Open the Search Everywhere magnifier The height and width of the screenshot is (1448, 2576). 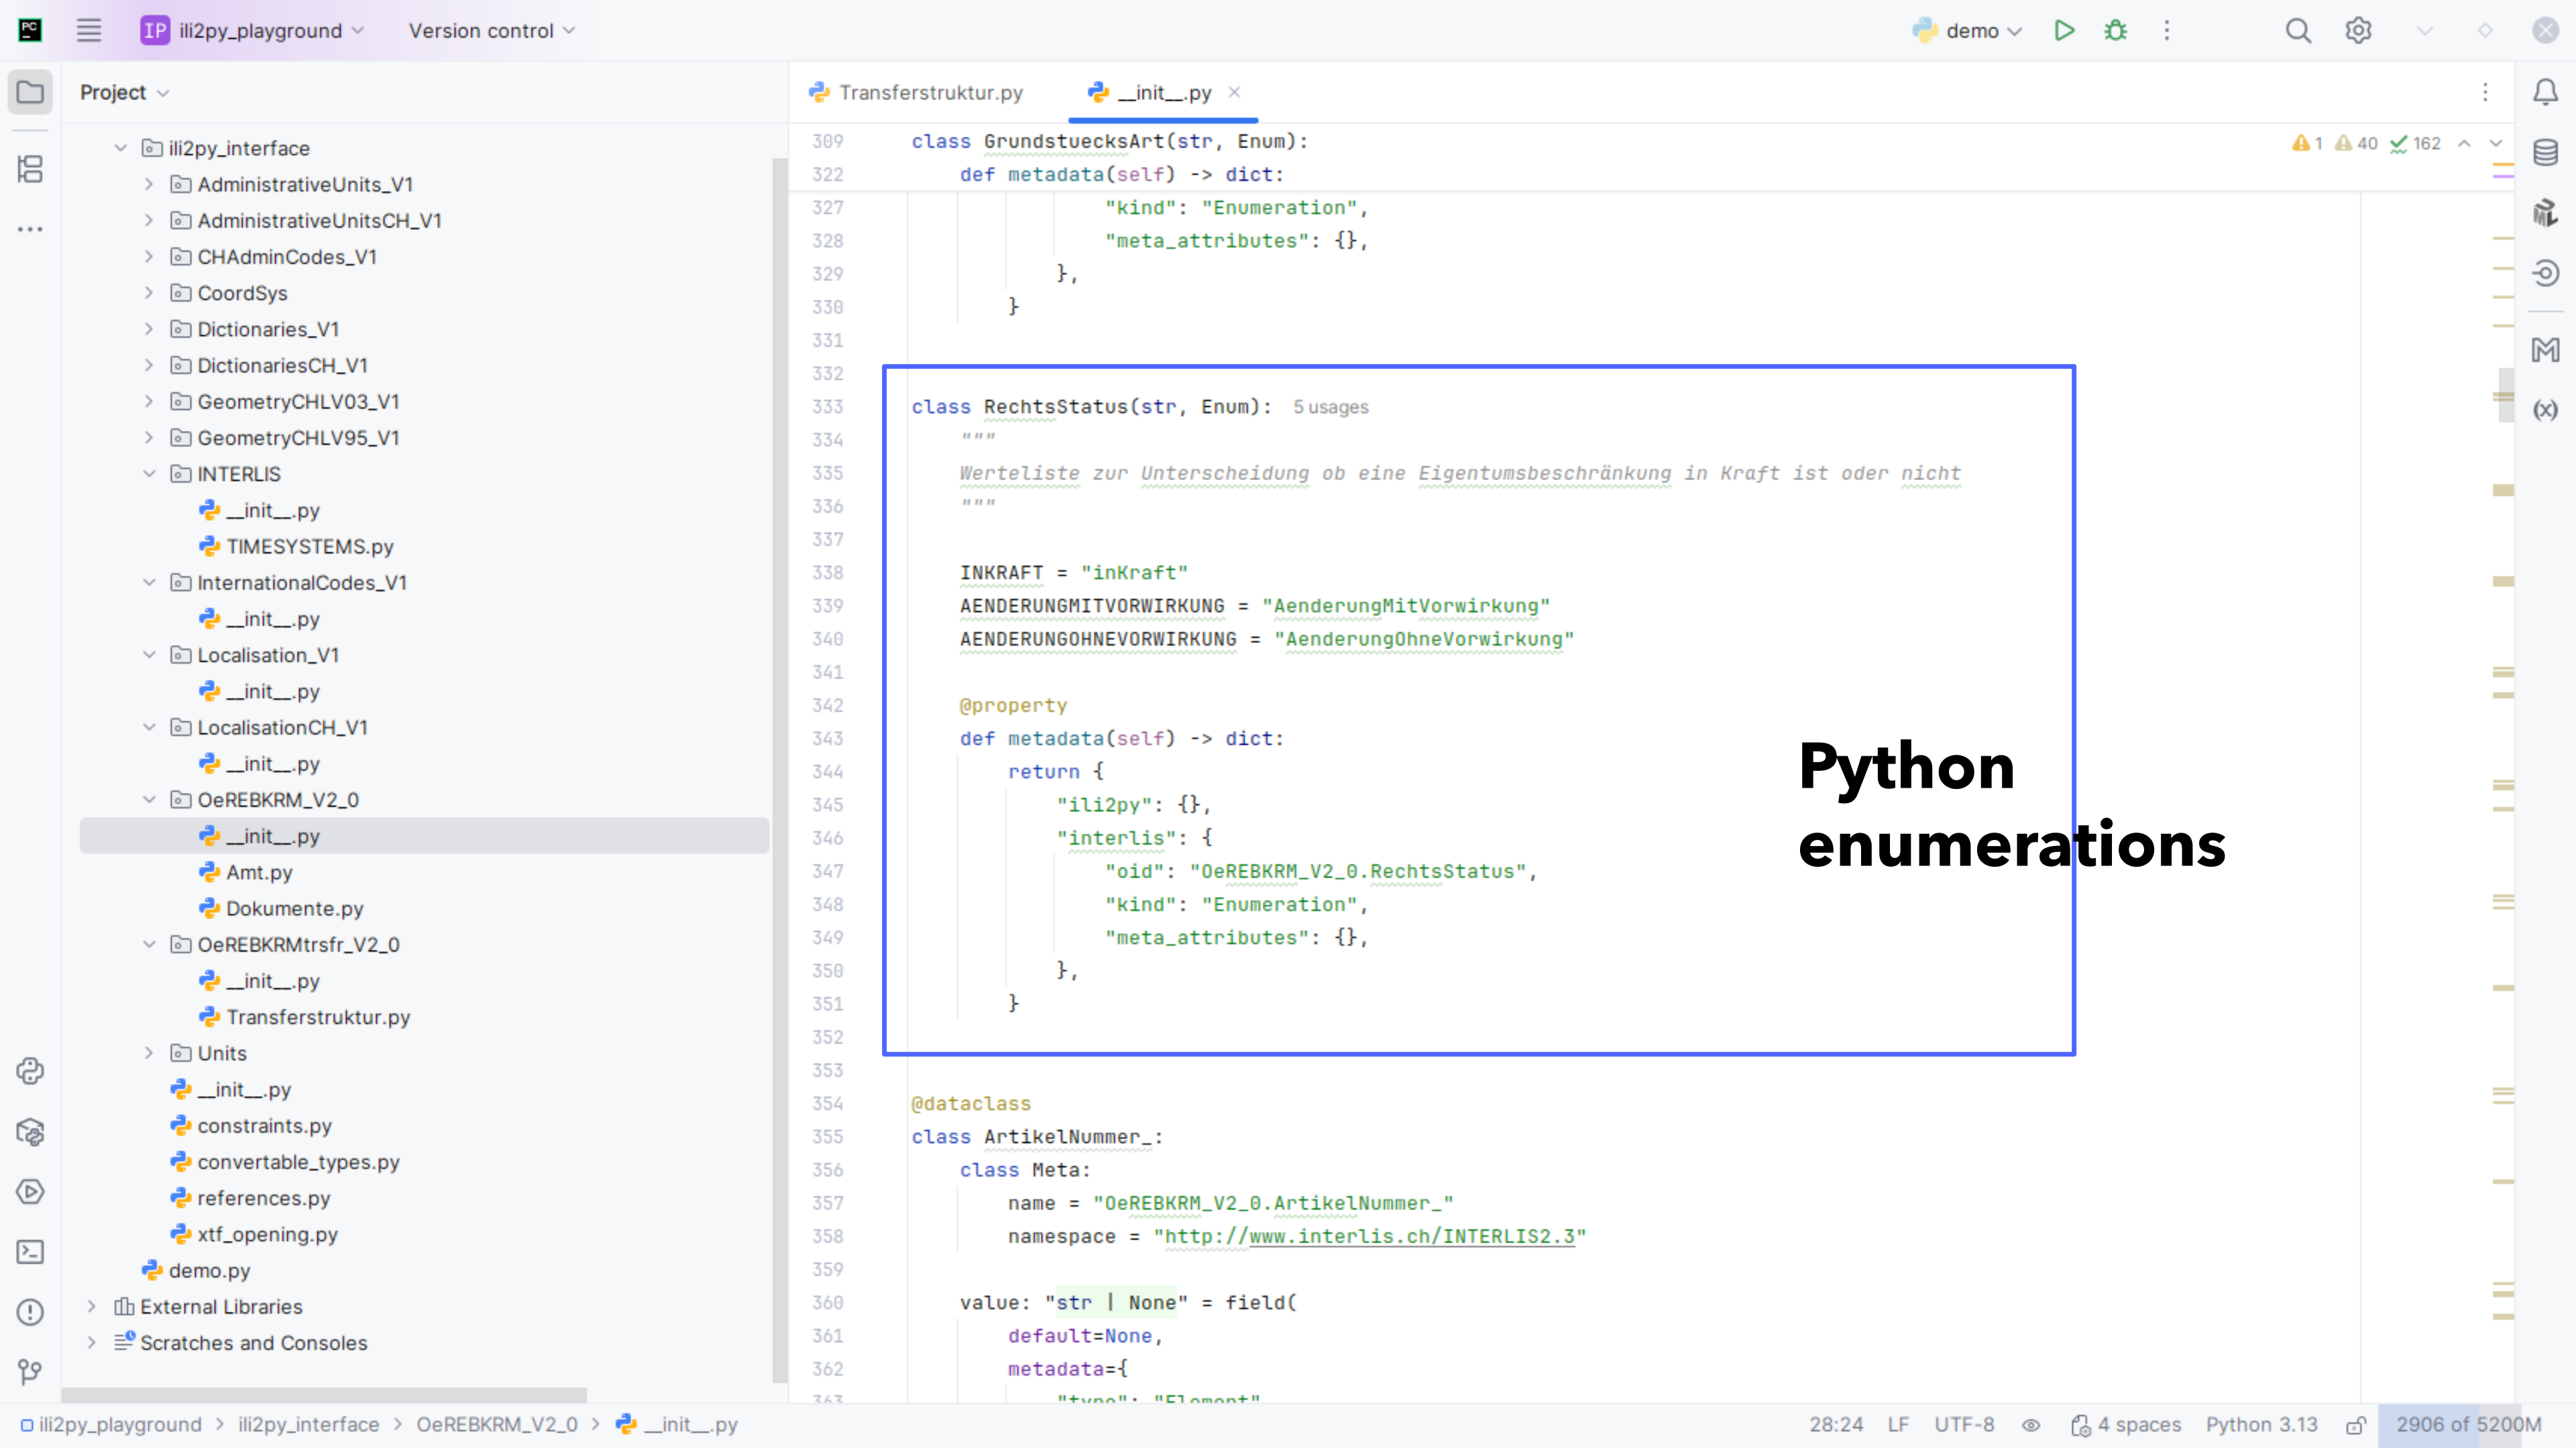coord(2298,31)
